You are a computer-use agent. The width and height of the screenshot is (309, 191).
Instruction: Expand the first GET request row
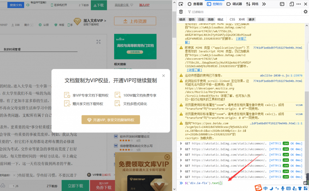click(x=181, y=144)
